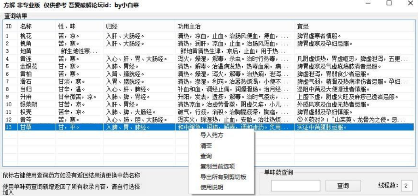Choose 导出所有到剪切板 menu entry

click(x=223, y=177)
